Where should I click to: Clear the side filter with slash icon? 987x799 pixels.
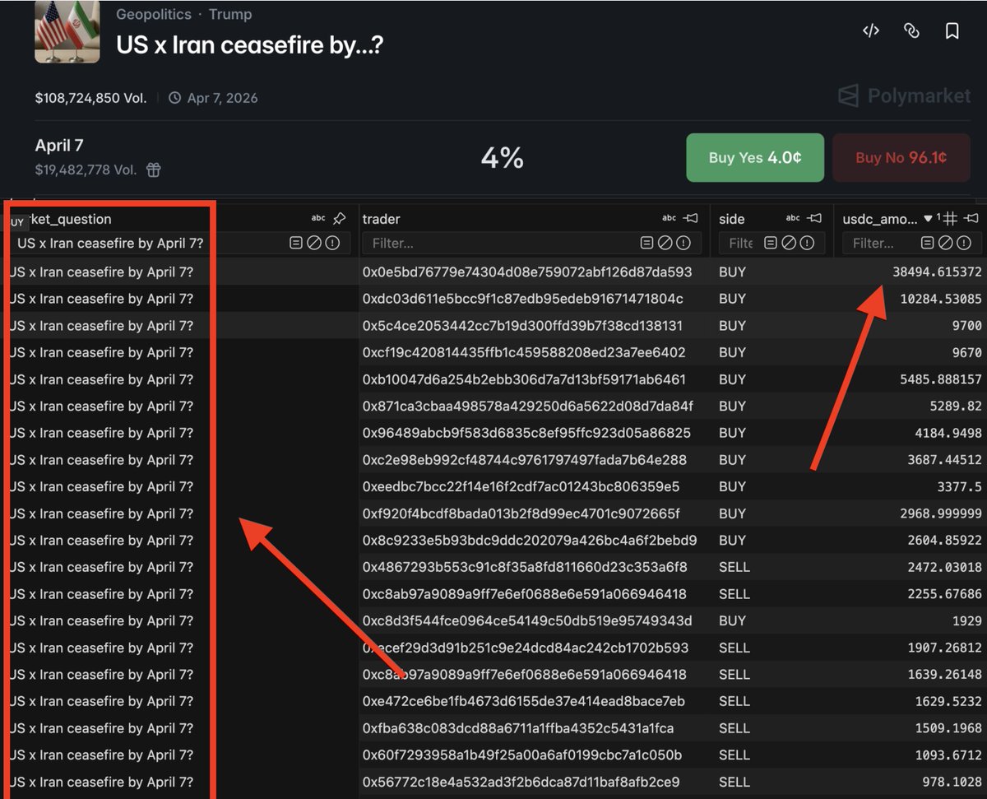click(x=789, y=243)
